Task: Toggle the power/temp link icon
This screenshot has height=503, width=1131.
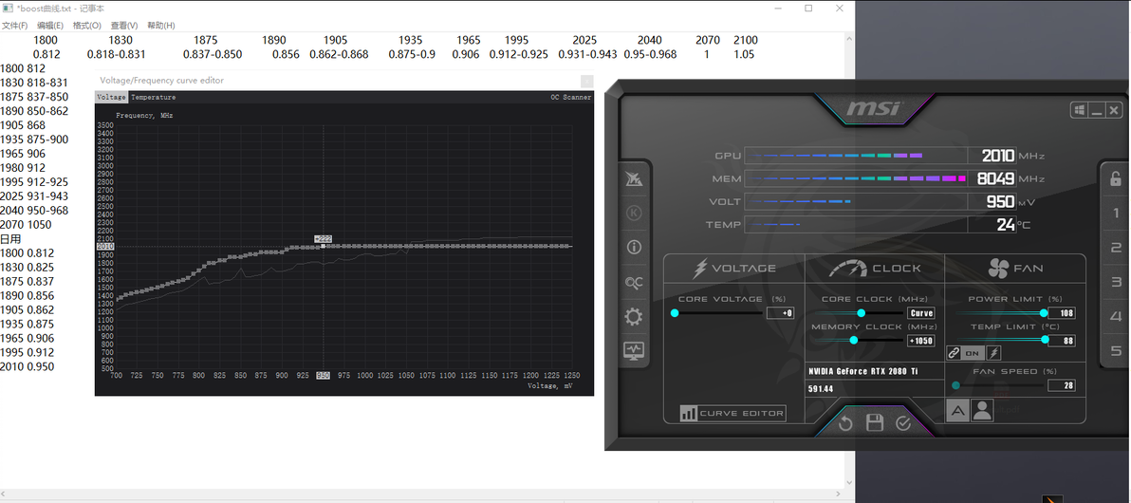Action: [954, 353]
